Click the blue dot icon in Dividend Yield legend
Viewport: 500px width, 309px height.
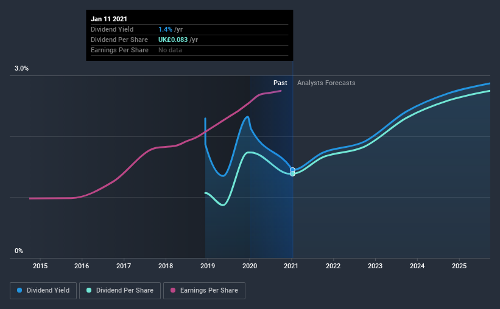coord(19,290)
